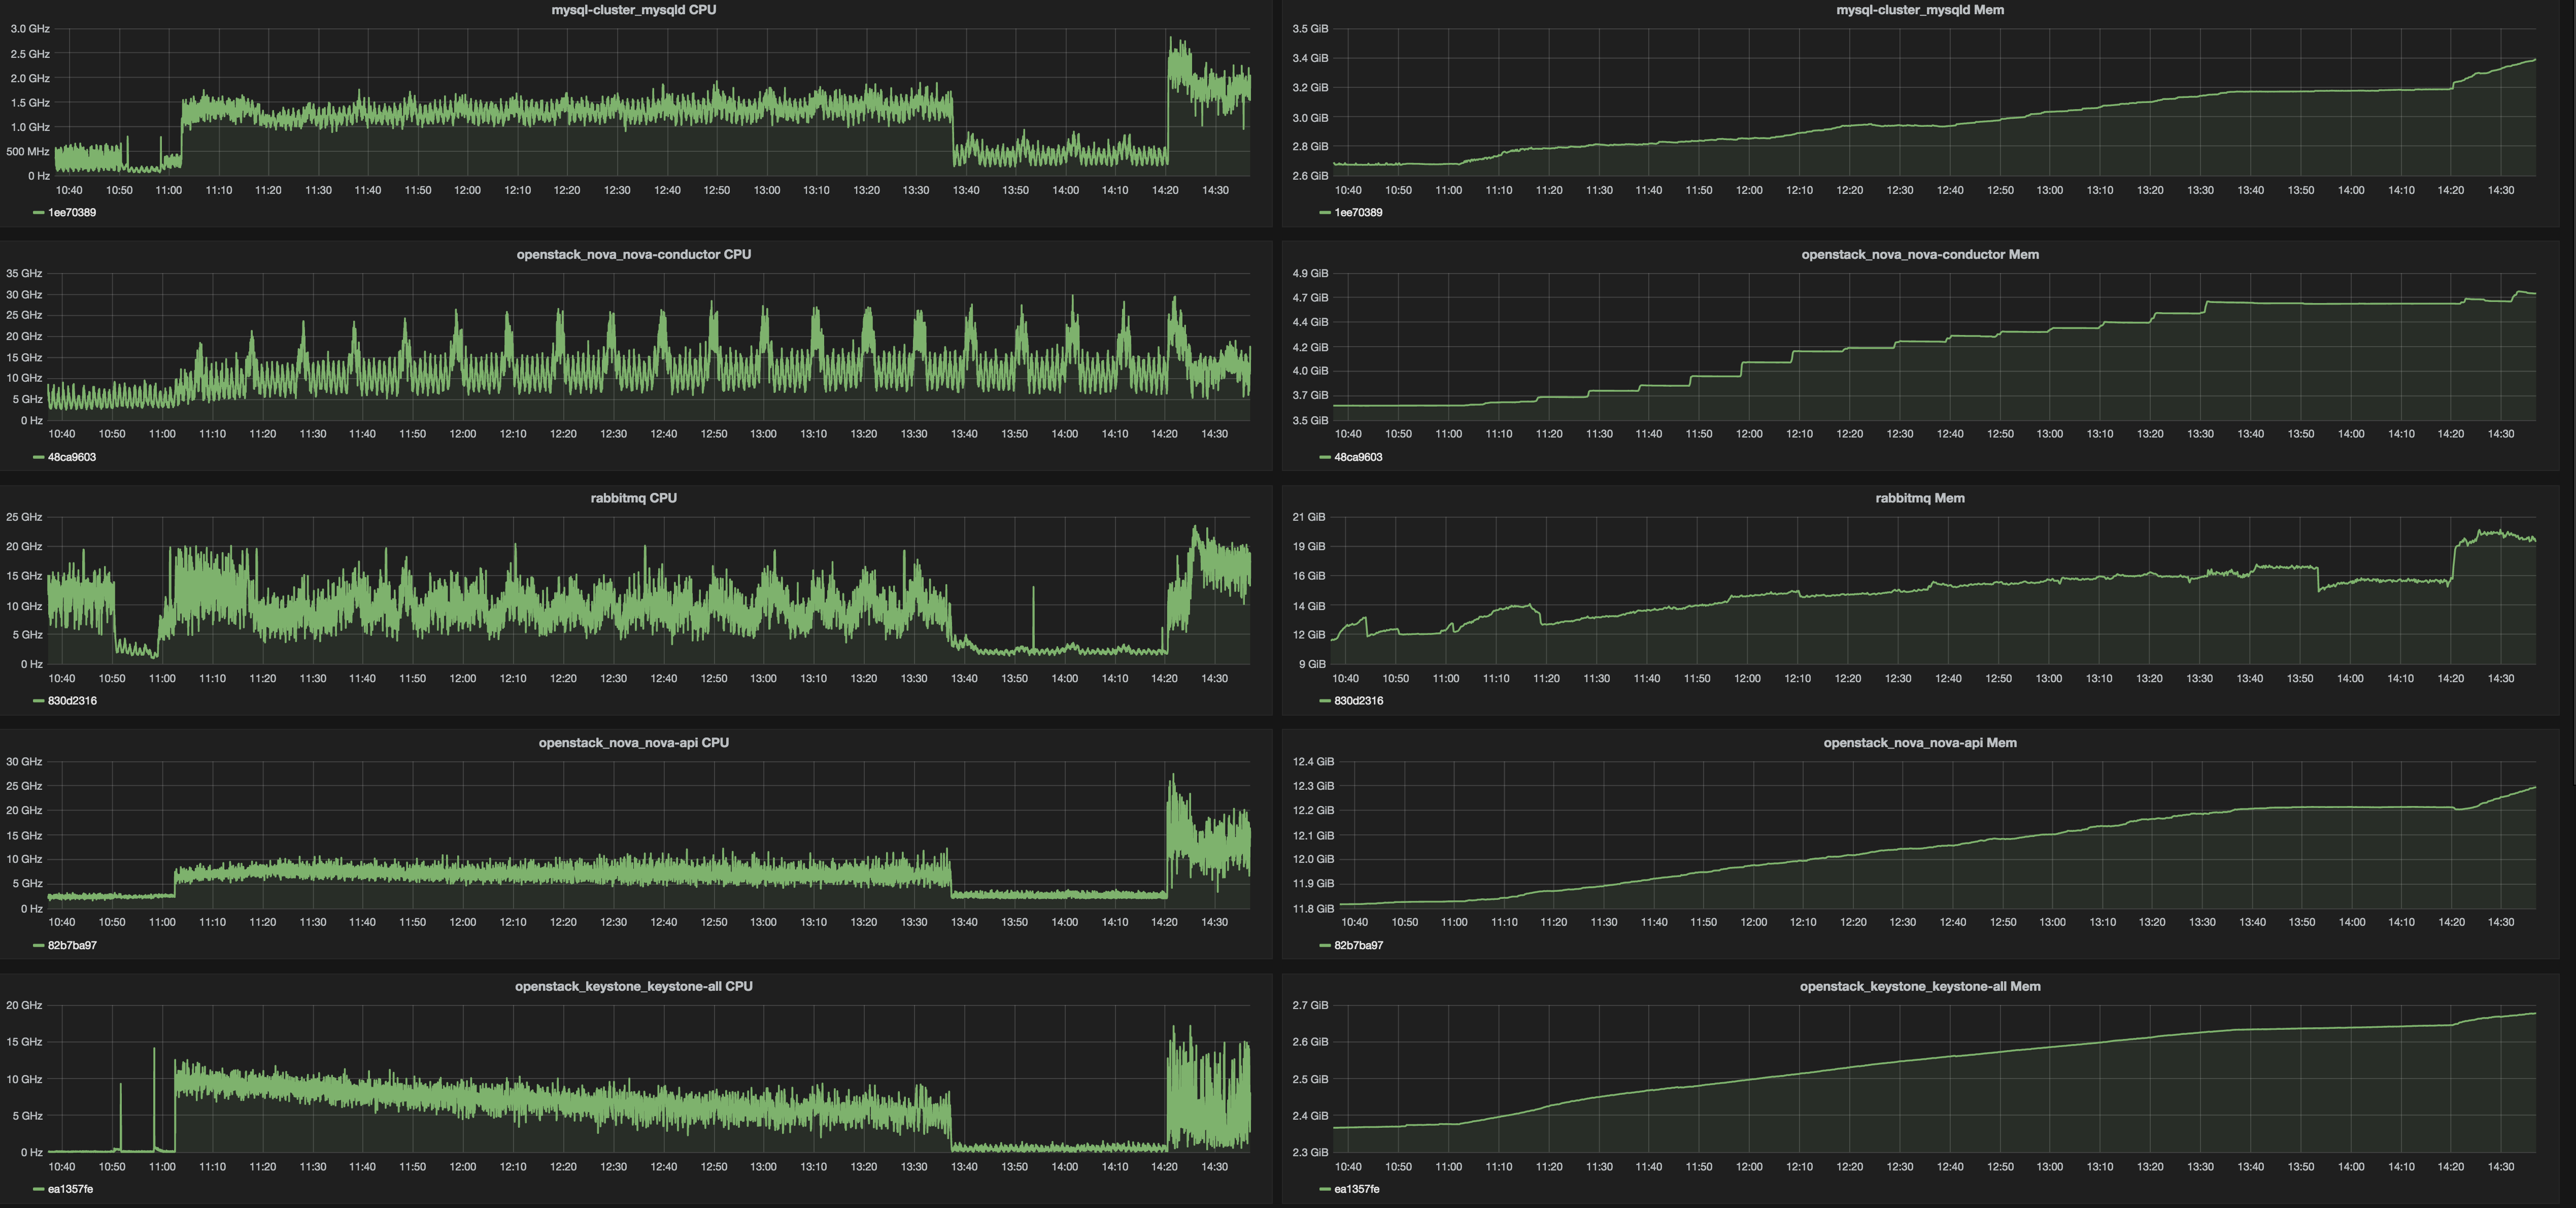The image size is (2576, 1208).
Task: Toggle series 48ca9603 in nova-conductor Mem legend
Action: [x=1358, y=457]
